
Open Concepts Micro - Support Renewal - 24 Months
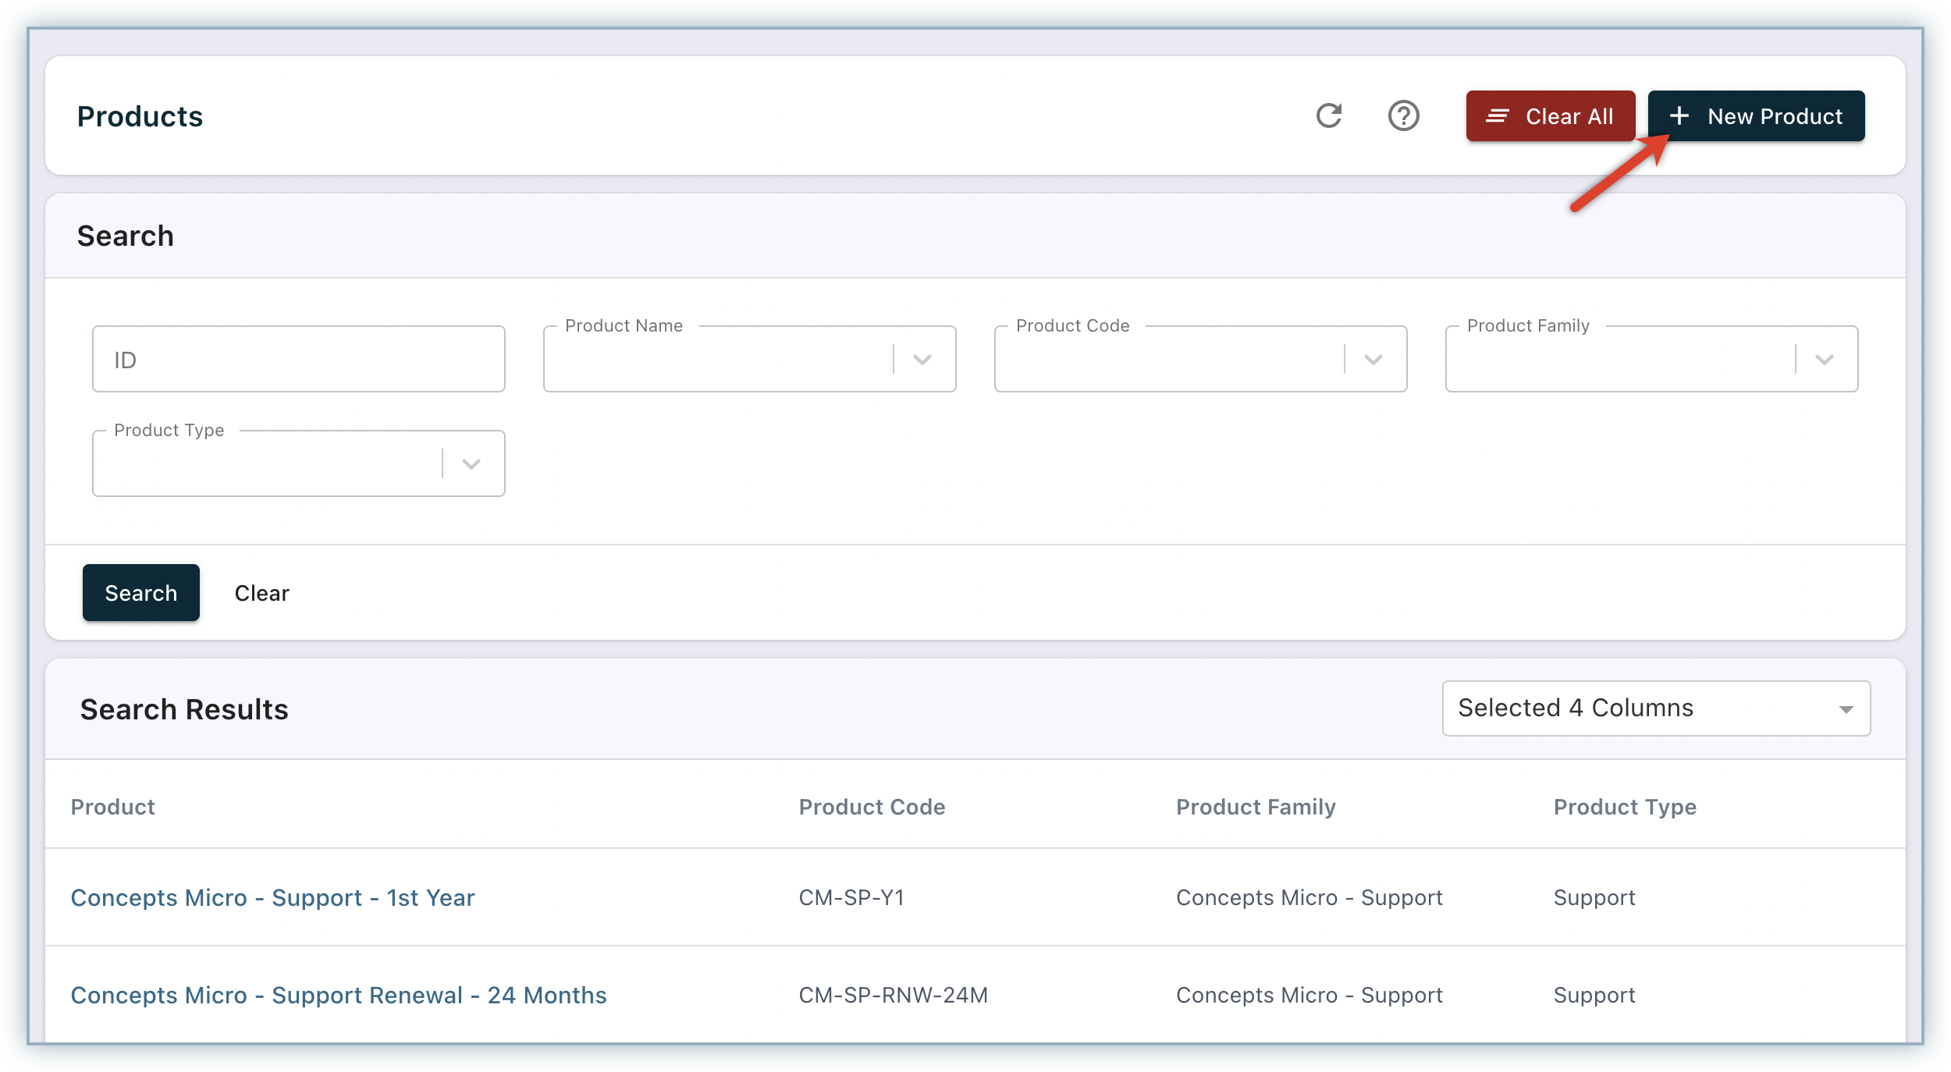338,995
